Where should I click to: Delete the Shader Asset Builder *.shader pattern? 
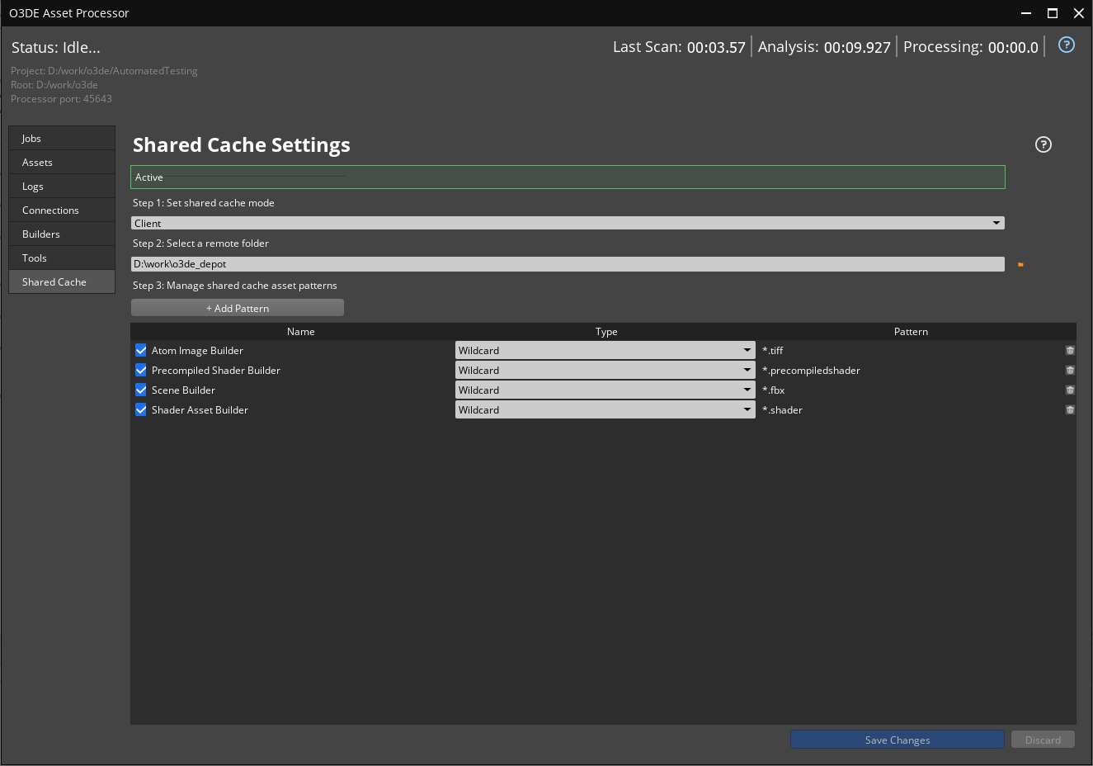point(1070,409)
